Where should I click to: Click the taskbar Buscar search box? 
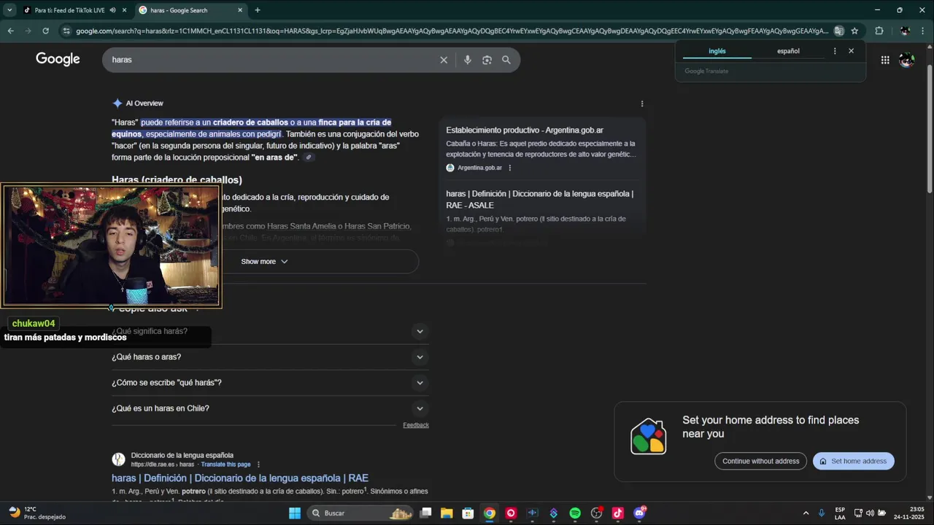pos(361,513)
